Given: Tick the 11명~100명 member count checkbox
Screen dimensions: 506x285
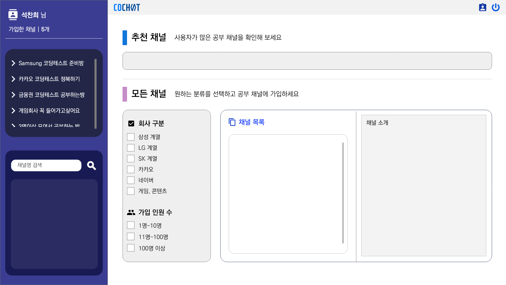Looking at the screenshot, I should click(131, 236).
